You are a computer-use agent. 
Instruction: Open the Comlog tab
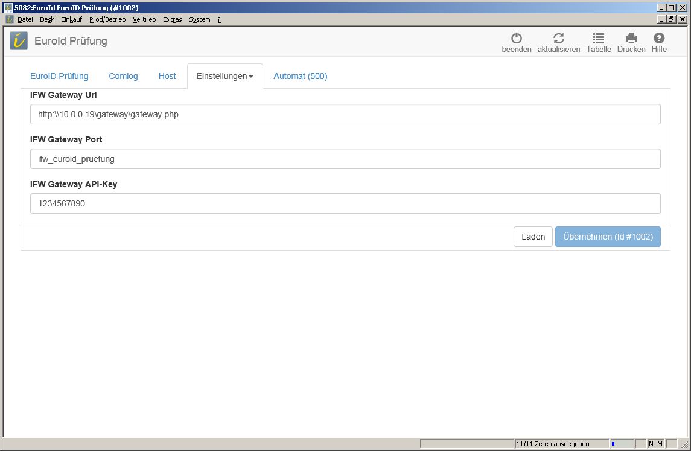pos(123,76)
